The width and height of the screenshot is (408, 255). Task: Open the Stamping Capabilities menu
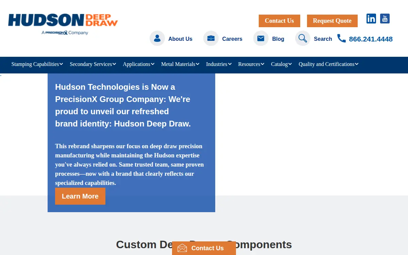pyautogui.click(x=35, y=64)
